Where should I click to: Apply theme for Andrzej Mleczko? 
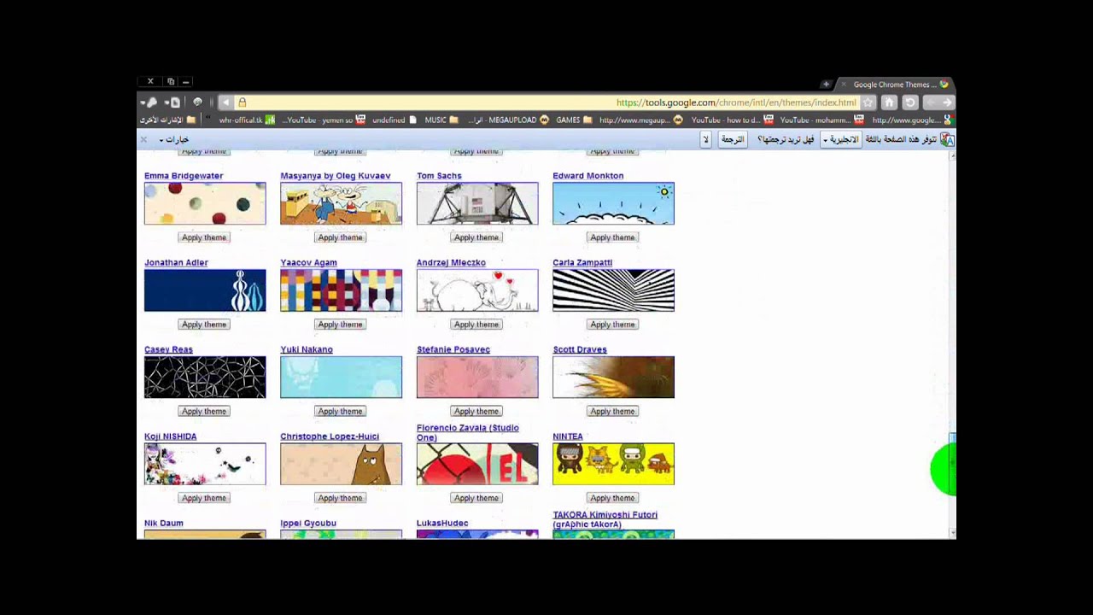click(476, 325)
